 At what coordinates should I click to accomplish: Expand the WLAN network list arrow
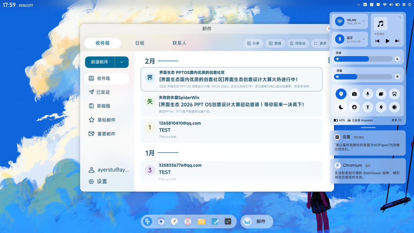[x=364, y=22]
